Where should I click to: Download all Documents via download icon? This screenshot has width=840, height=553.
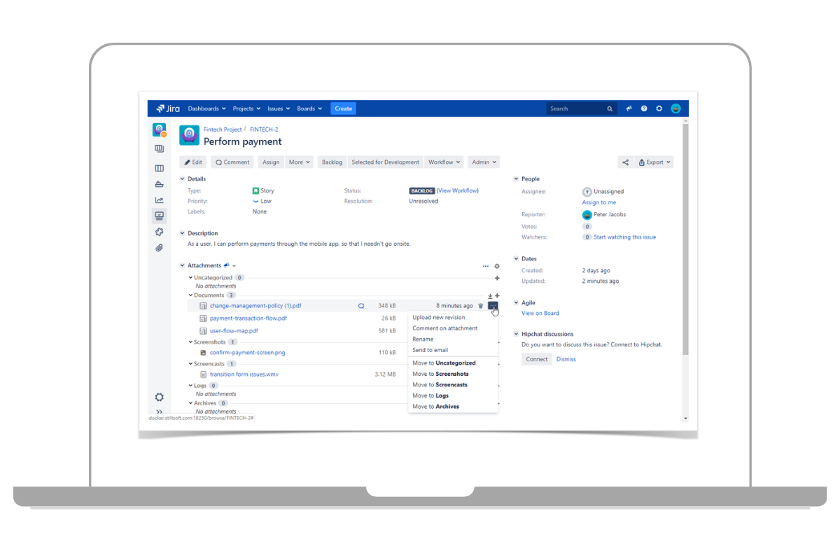tap(490, 296)
